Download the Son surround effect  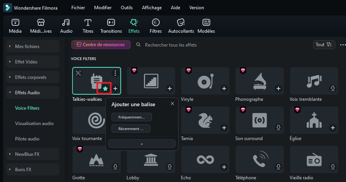point(278,128)
